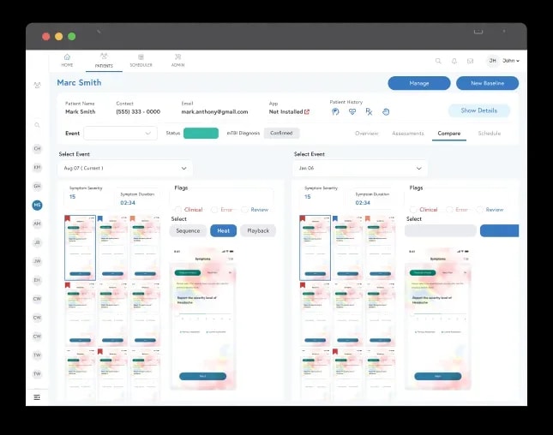Select the Clinical flag radio in the left panel

point(178,210)
